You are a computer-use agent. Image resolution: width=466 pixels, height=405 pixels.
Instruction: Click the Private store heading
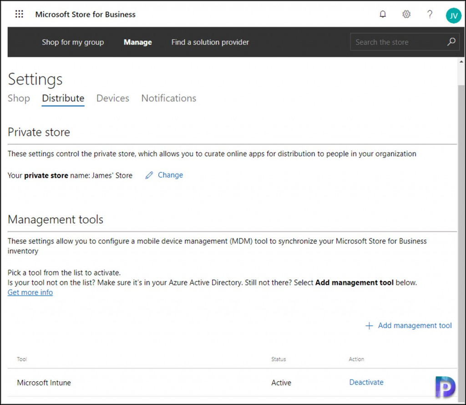[39, 132]
